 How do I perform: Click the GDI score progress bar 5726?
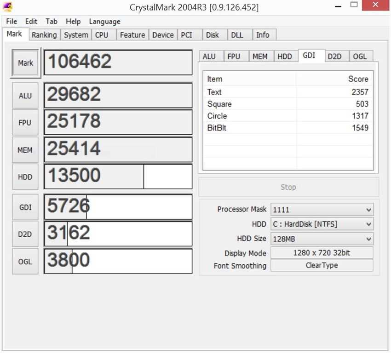point(118,207)
